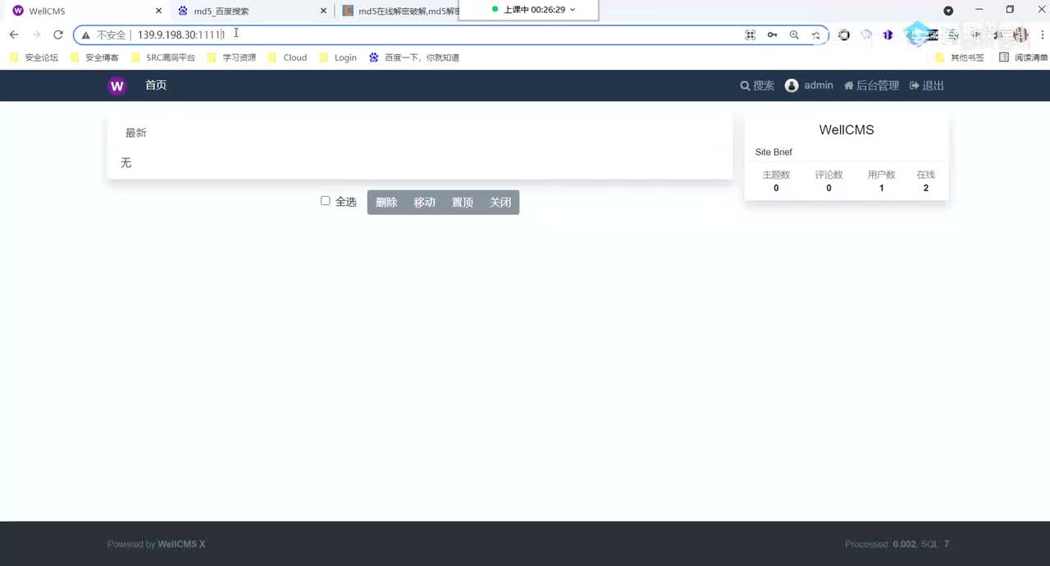This screenshot has height=566, width=1050.
Task: Open the SRC漏洞平台 bookmark folder
Action: coord(163,57)
